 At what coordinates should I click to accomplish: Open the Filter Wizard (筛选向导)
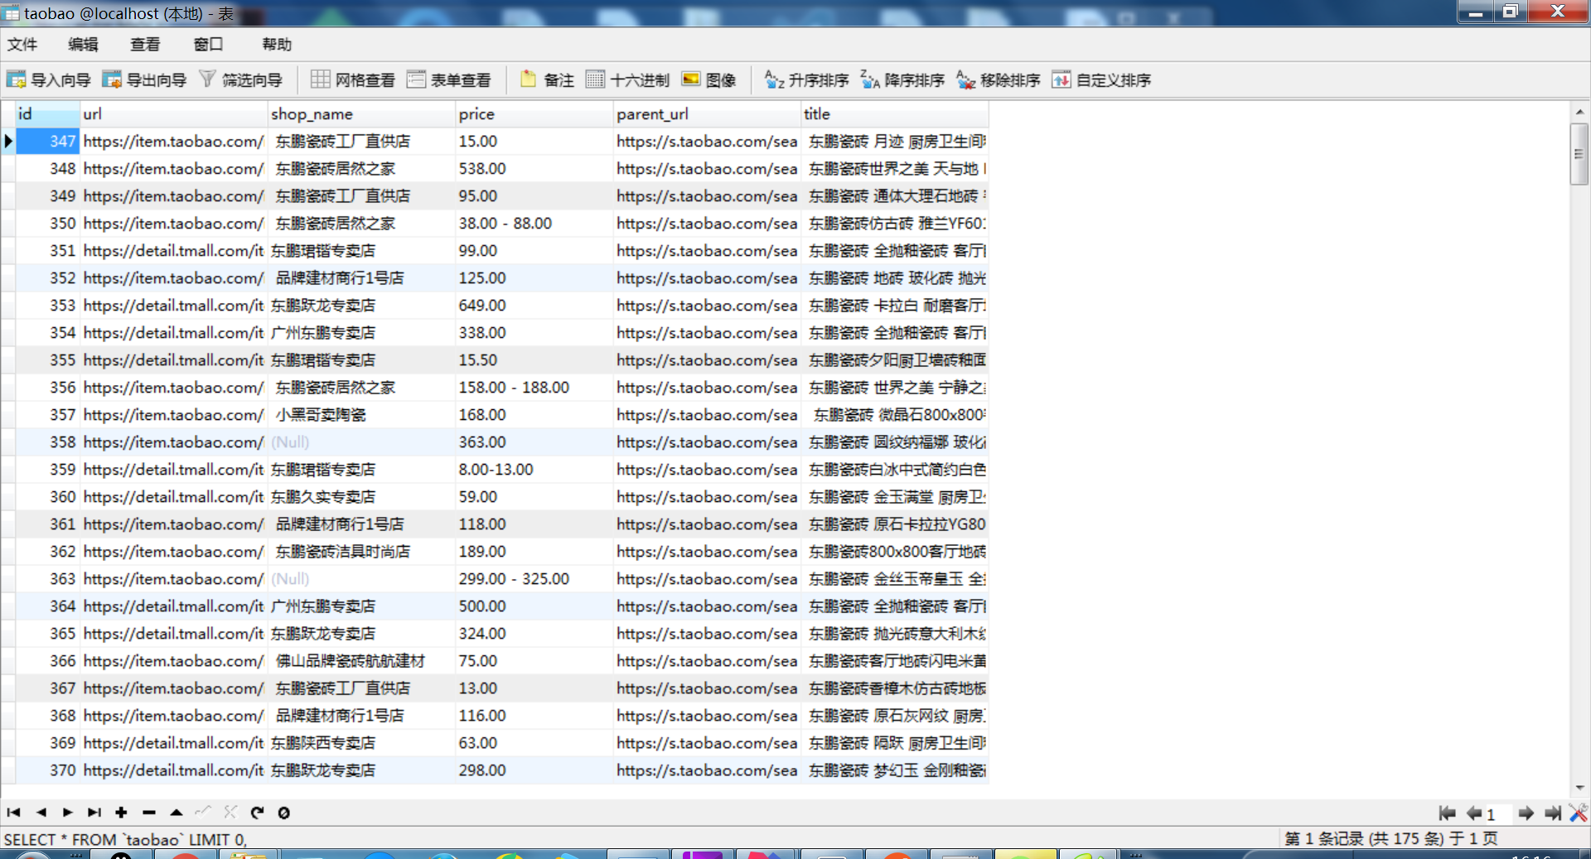pos(240,80)
